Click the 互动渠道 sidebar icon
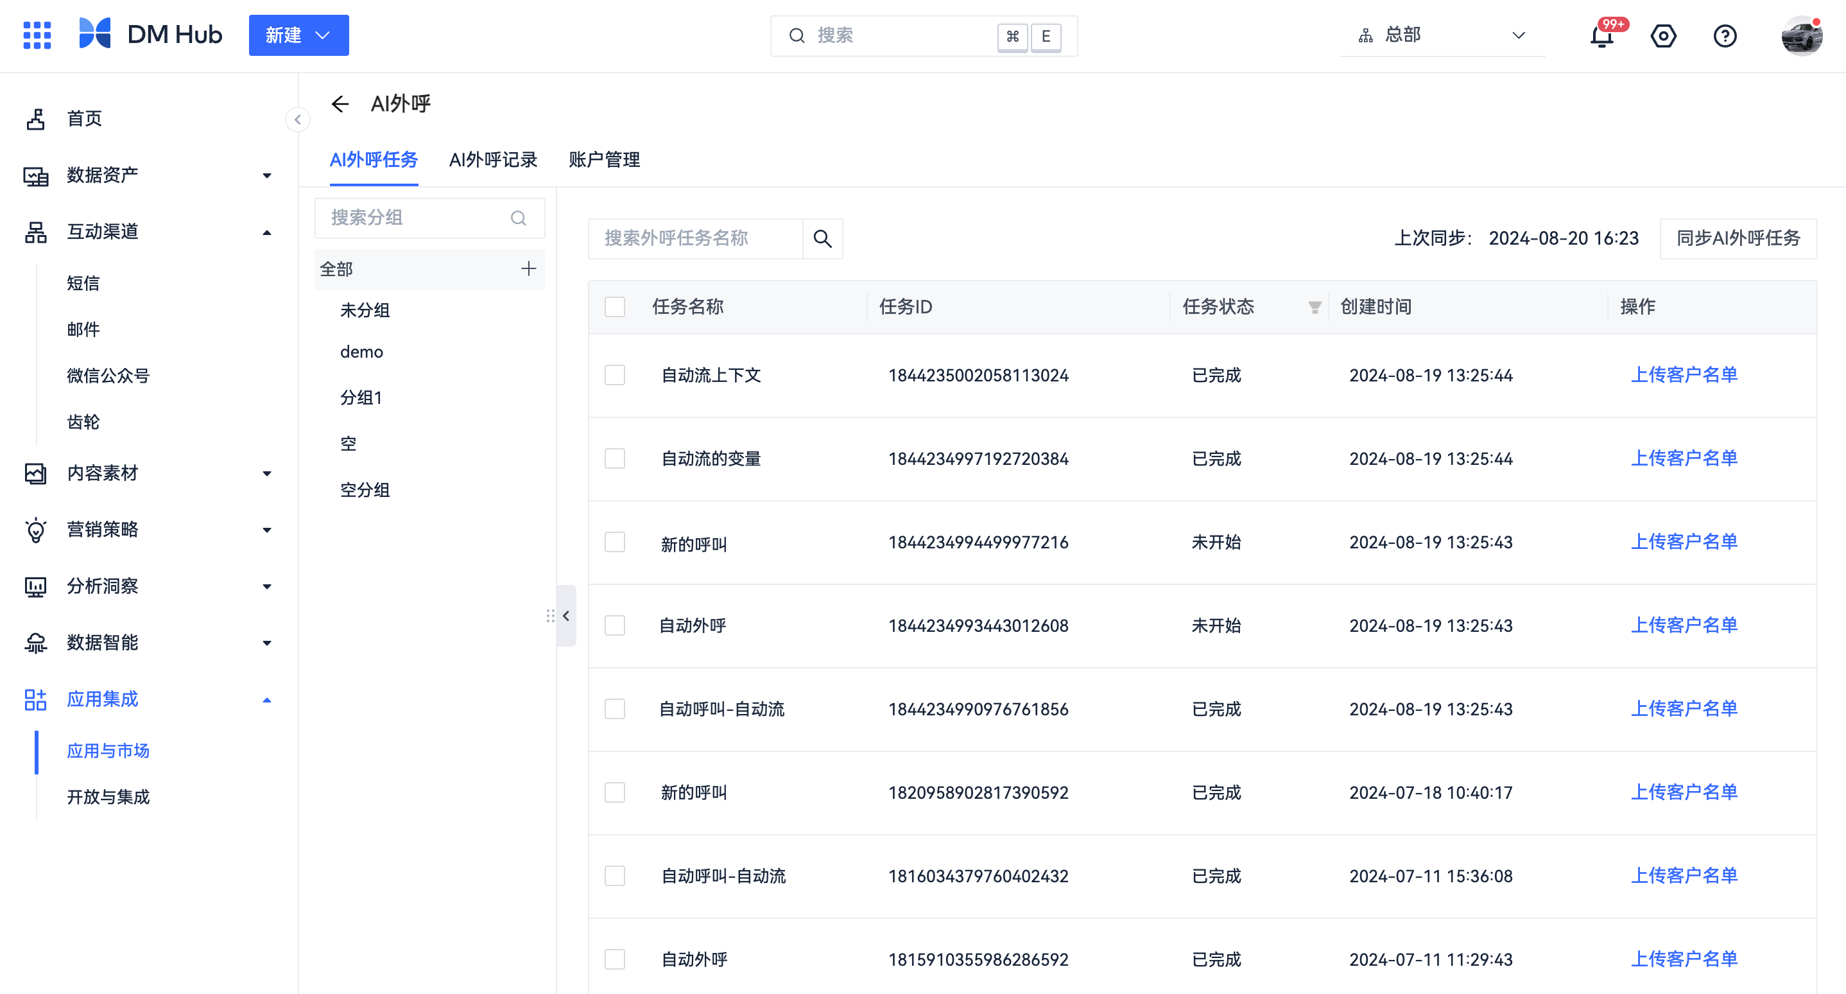1846x994 pixels. click(36, 232)
